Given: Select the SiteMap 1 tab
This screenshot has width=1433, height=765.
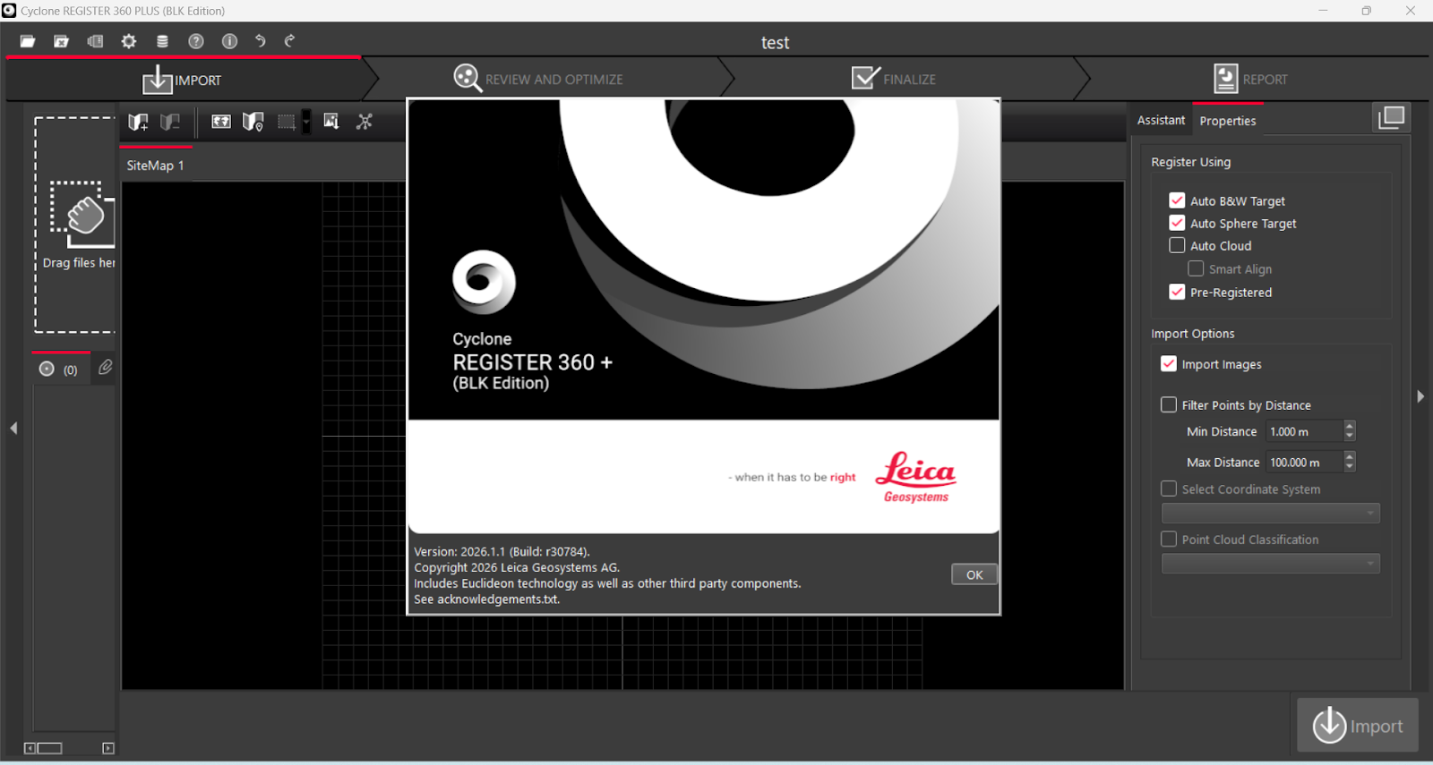Looking at the screenshot, I should click(155, 166).
